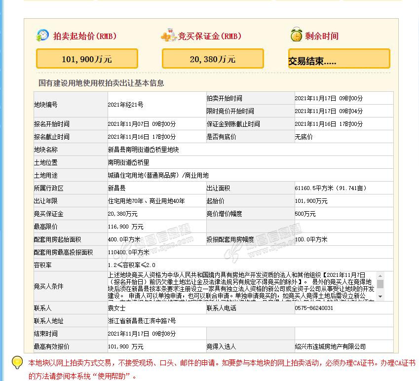Click the lightbulb tip icon
This screenshot has width=419, height=381.
coord(17,363)
